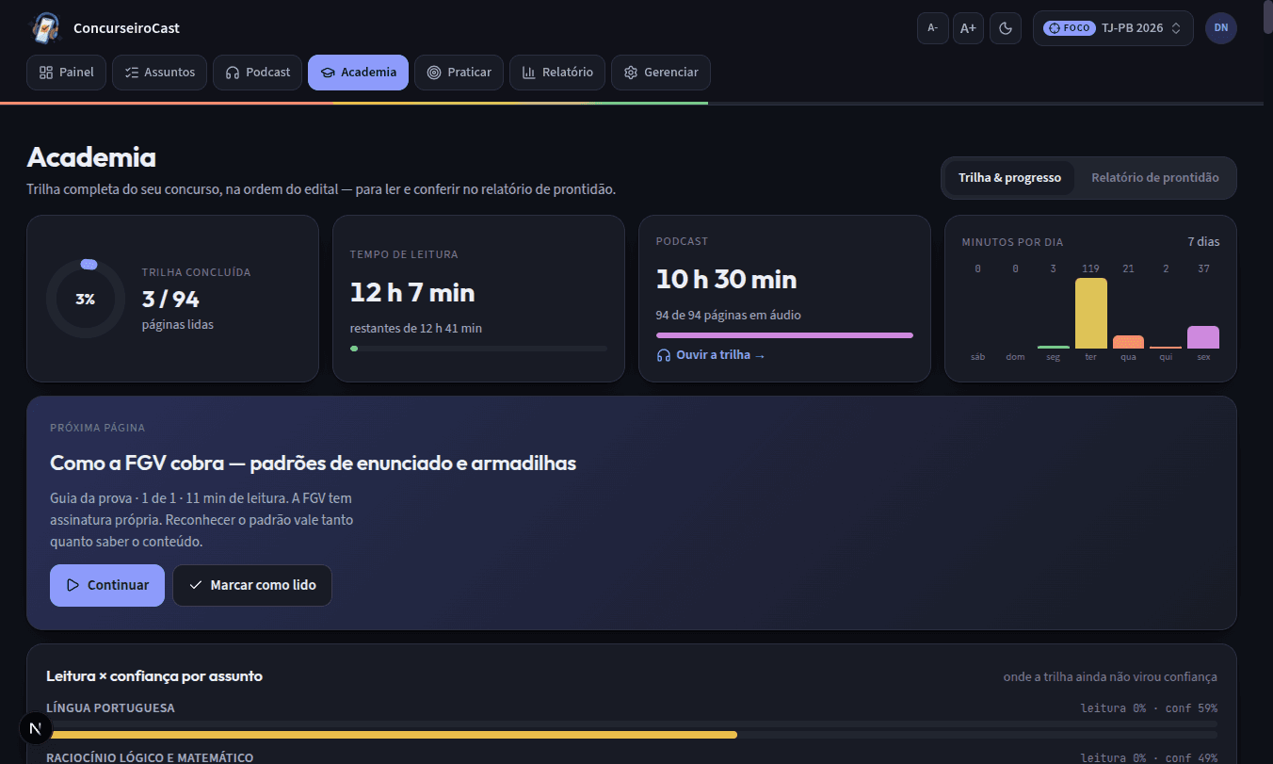The width and height of the screenshot is (1273, 764).
Task: Click the 'Como a FGV cobra' page title
Action: tap(313, 463)
